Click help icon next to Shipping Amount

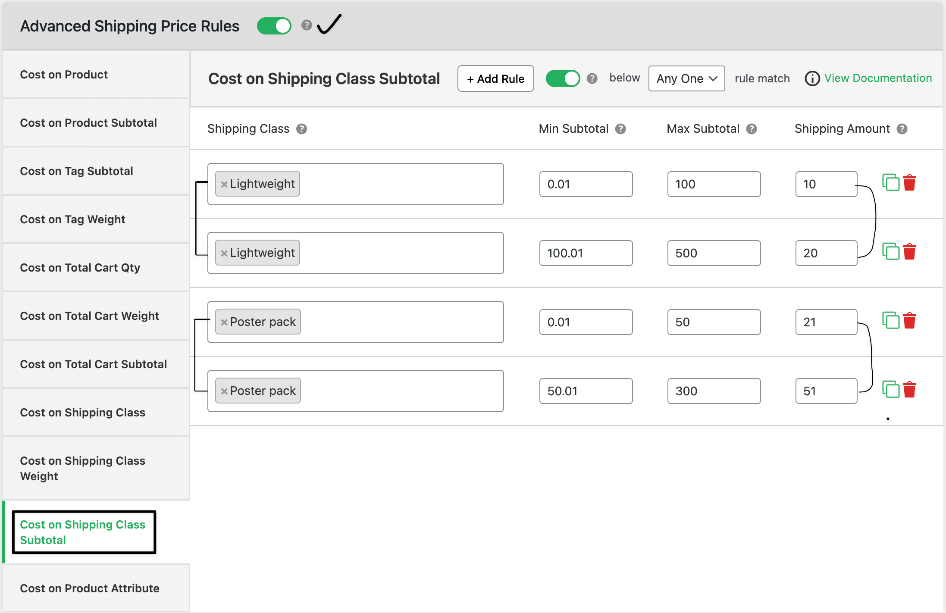coord(902,129)
